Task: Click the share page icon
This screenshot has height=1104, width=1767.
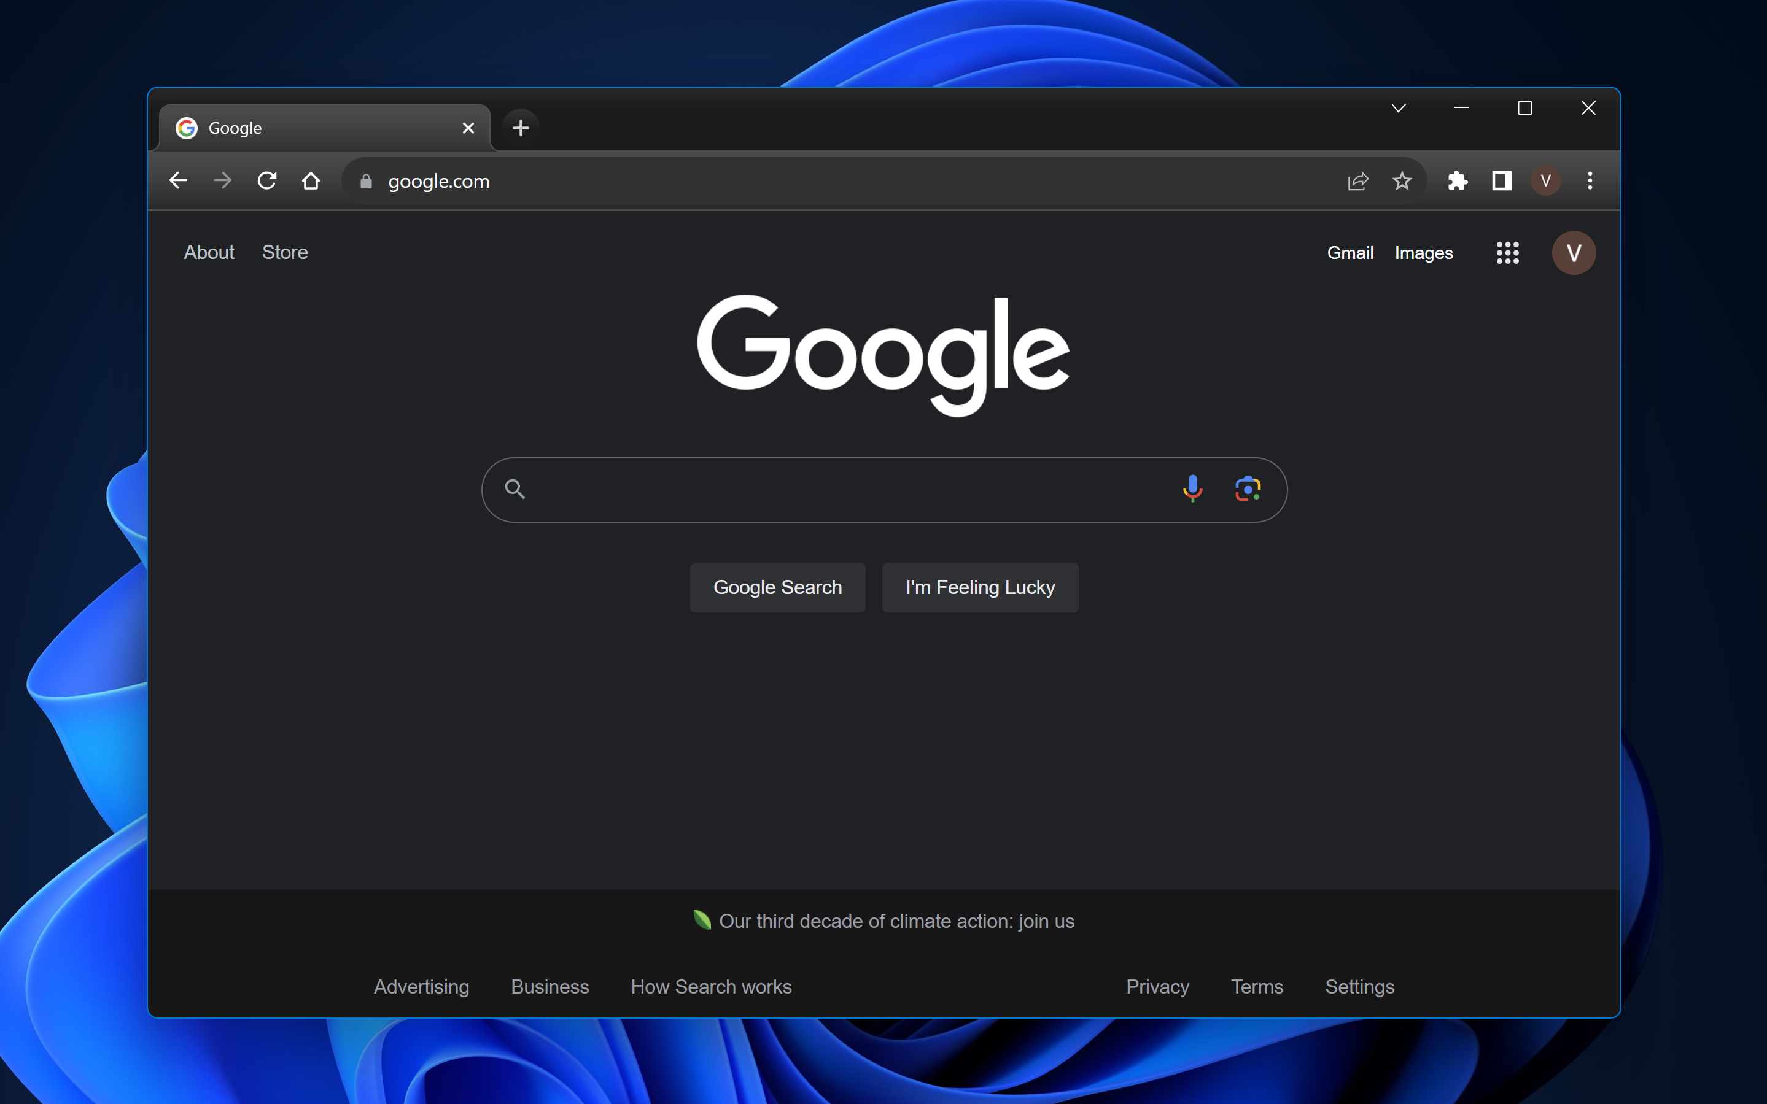Action: 1357,179
